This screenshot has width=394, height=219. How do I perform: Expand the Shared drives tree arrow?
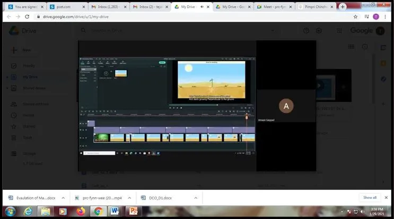coord(7,88)
